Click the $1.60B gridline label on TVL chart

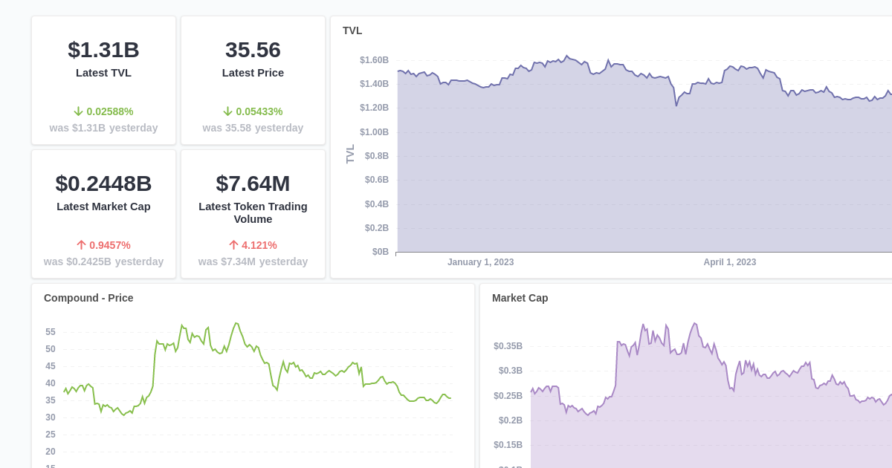[375, 59]
